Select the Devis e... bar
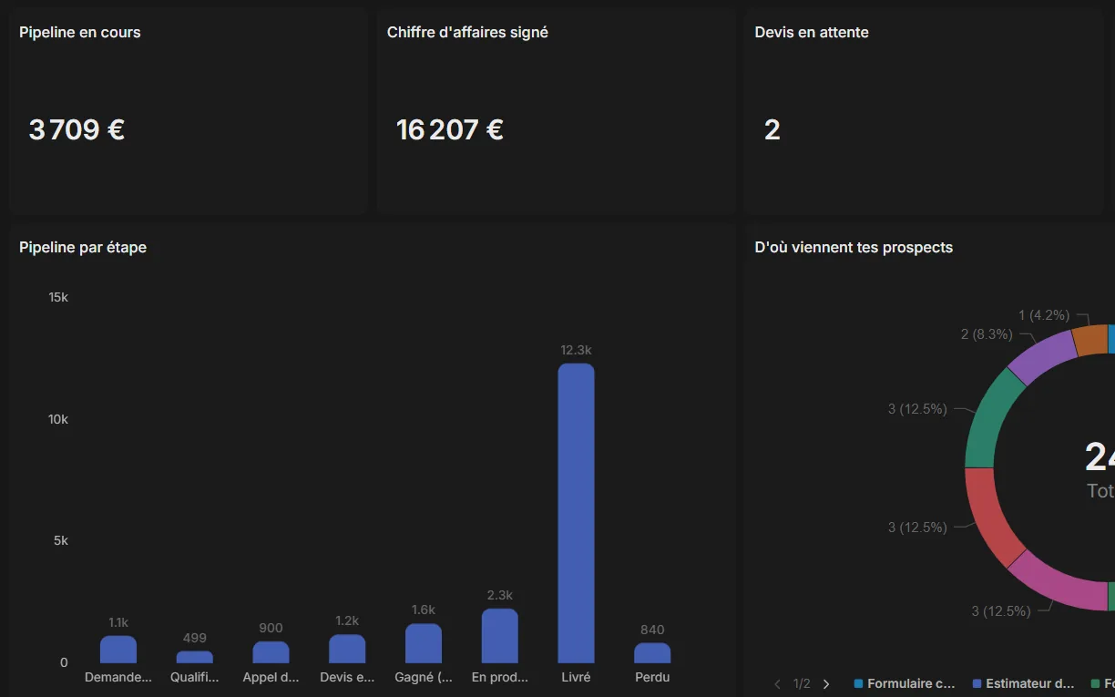The height and width of the screenshot is (697, 1115). [347, 649]
